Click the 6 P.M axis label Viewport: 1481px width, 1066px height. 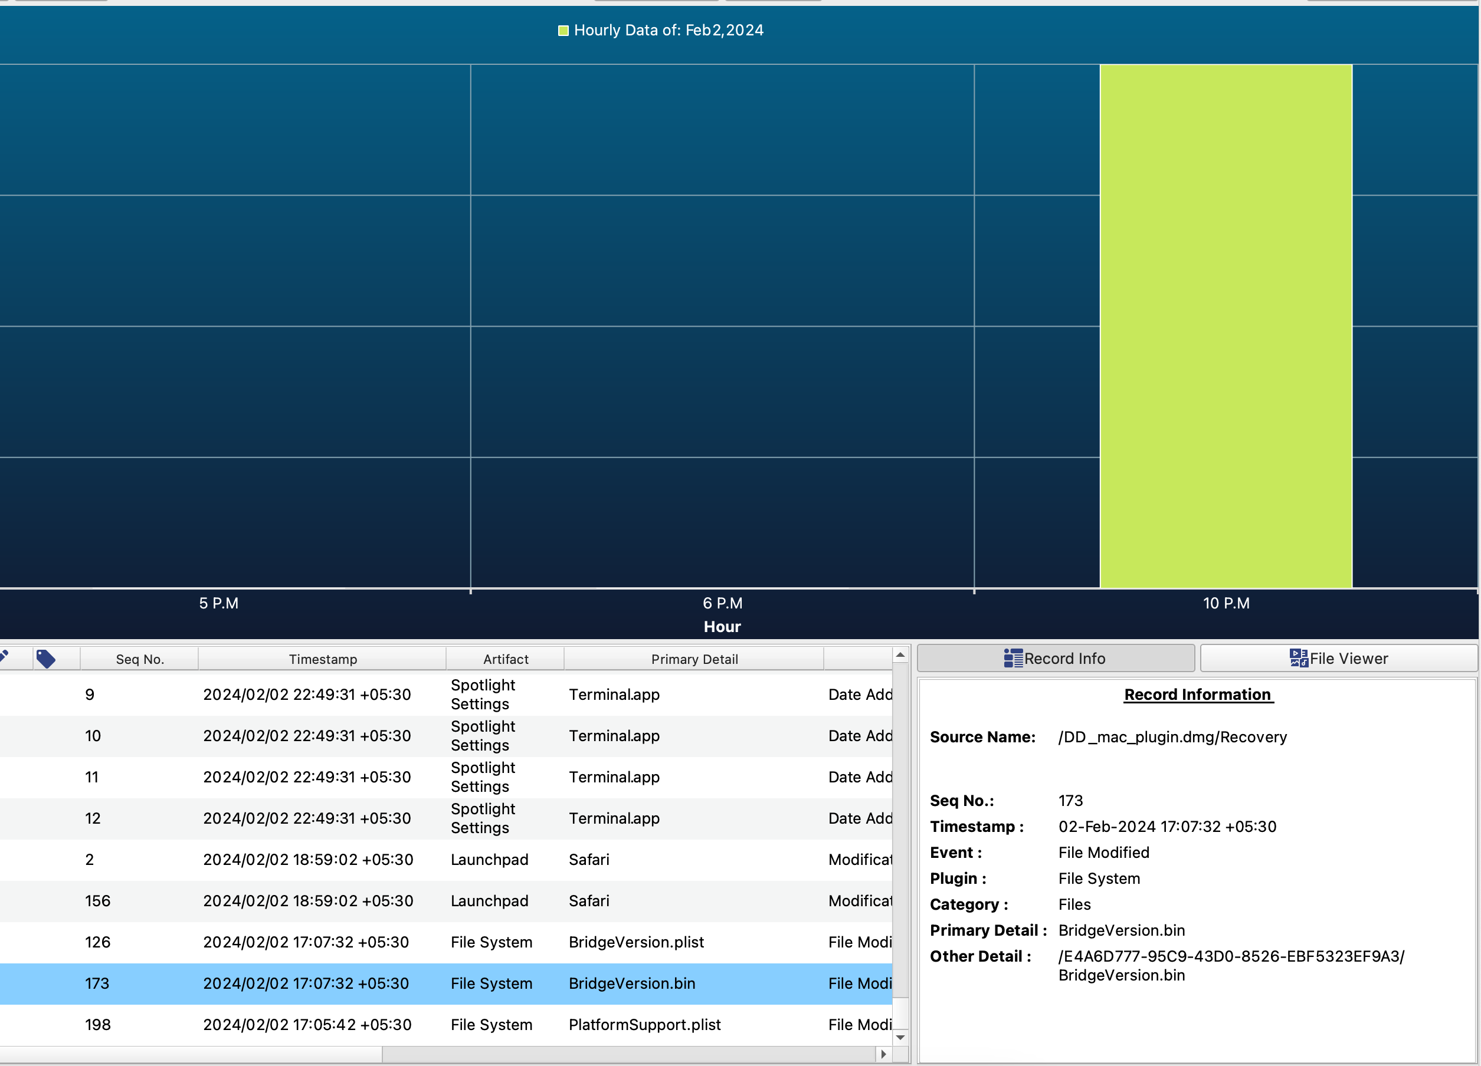point(722,604)
